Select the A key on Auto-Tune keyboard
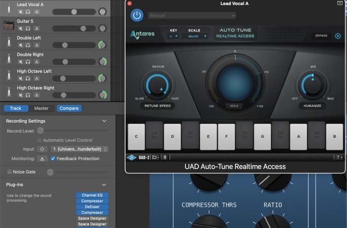347x228 pixels. pos(298,137)
